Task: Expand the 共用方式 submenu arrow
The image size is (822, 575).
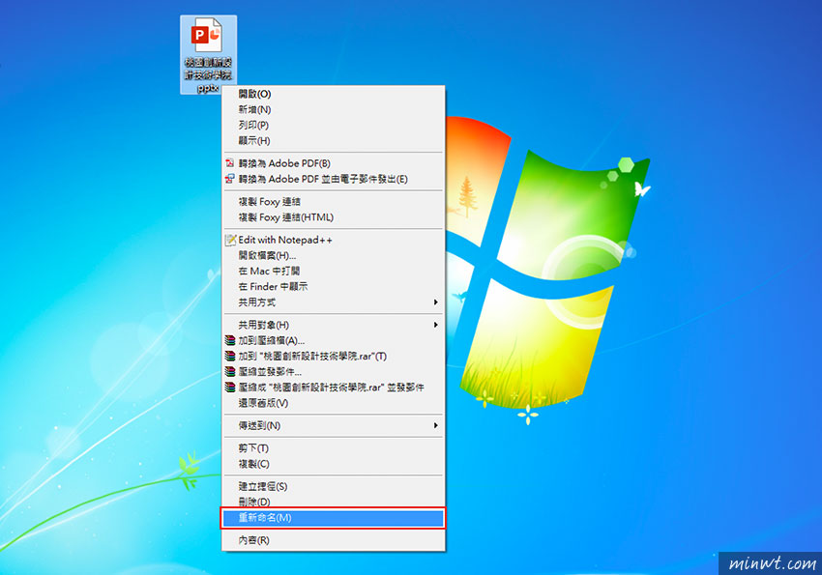Action: pyautogui.click(x=435, y=302)
